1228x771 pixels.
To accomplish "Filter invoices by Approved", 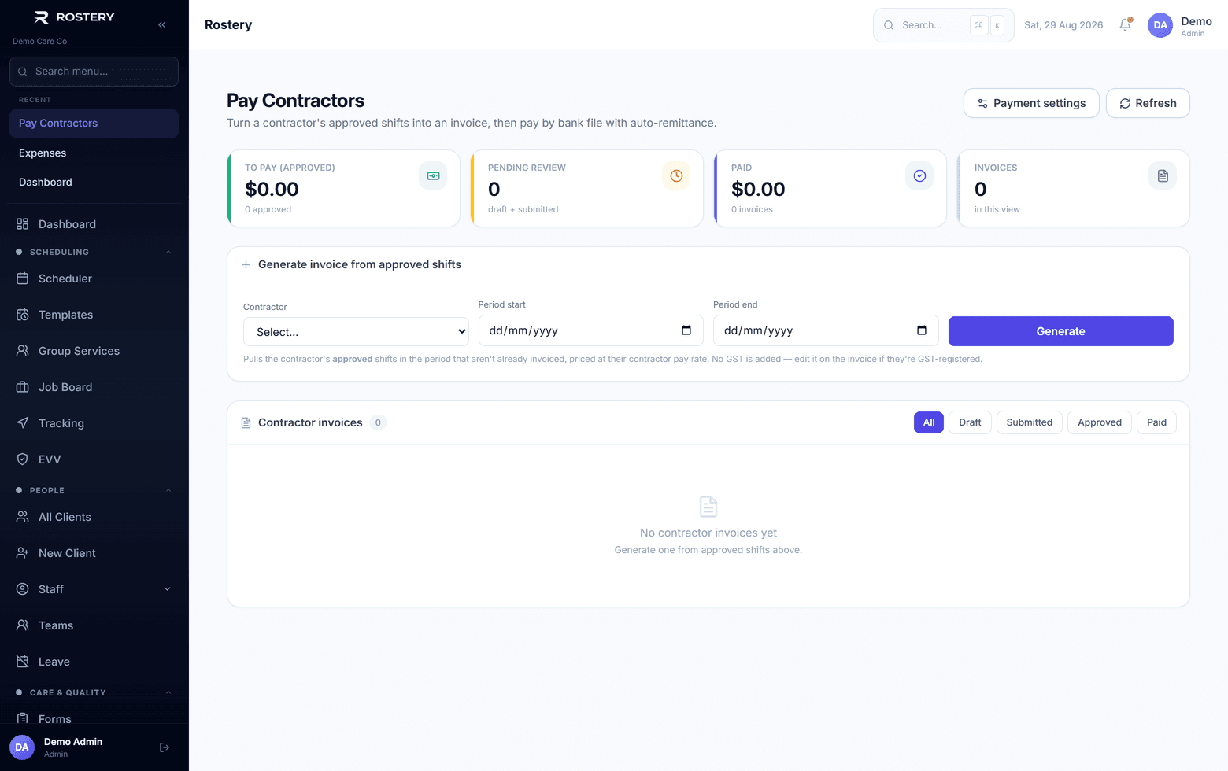I will [1100, 422].
